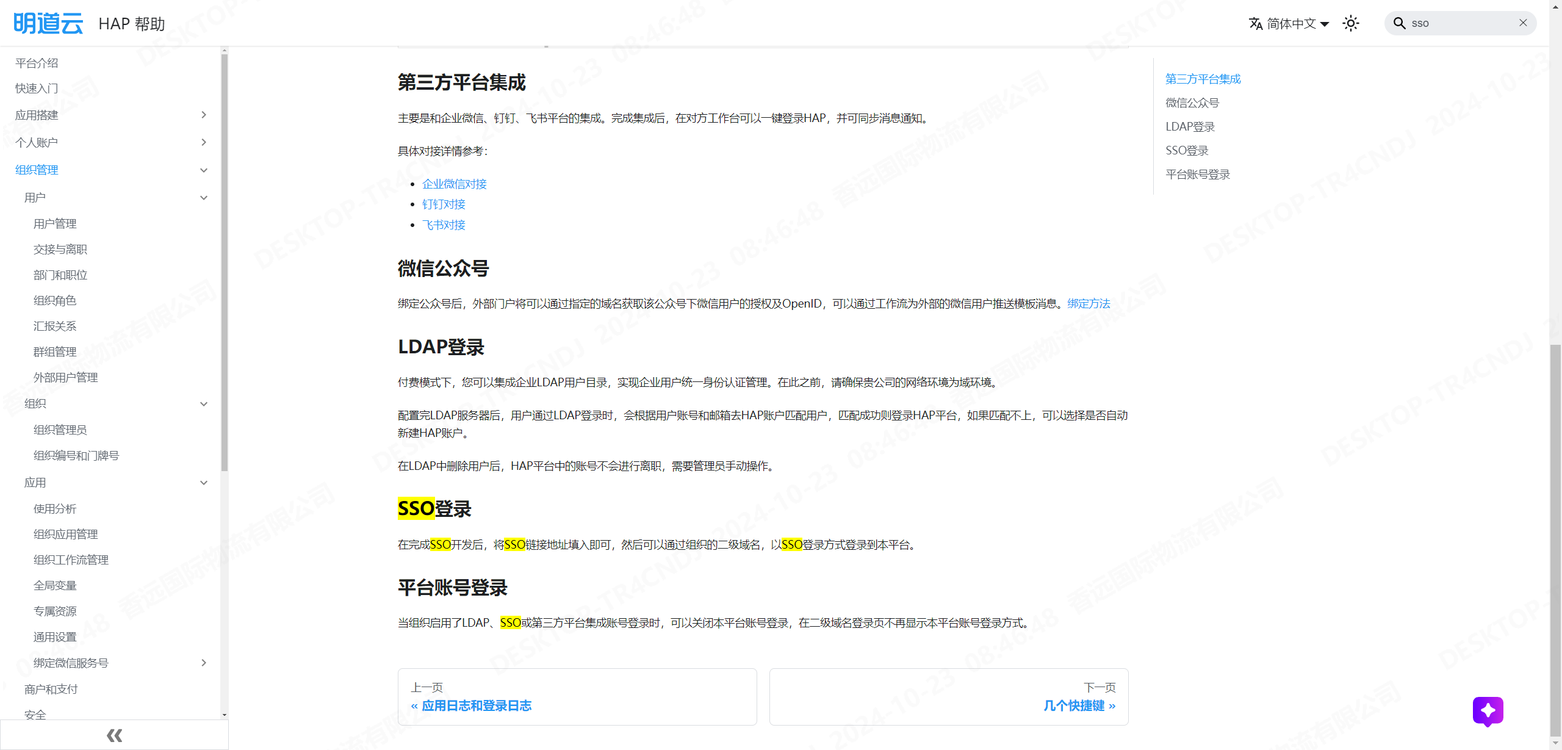The image size is (1562, 750).
Task: Collapse the sidebar with double-chevron icon
Action: [x=114, y=735]
